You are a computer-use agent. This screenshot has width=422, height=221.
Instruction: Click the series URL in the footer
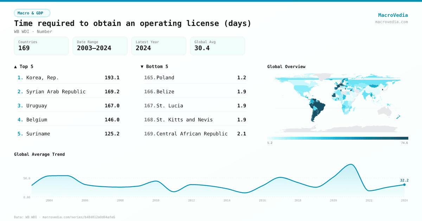(x=78, y=217)
